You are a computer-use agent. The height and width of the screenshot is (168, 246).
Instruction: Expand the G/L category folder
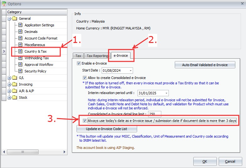9,78
